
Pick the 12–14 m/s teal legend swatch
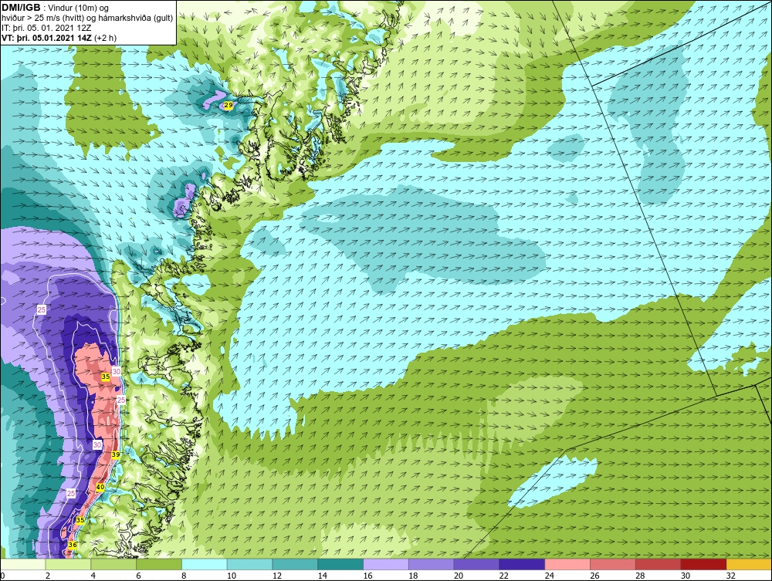[296, 564]
